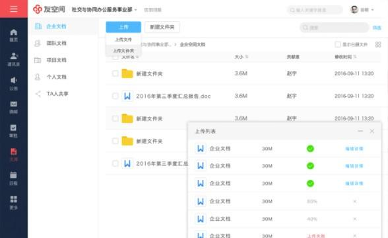This screenshot has width=388, height=238.
Task: Click the 友空间 logo
Action: pyautogui.click(x=49, y=9)
